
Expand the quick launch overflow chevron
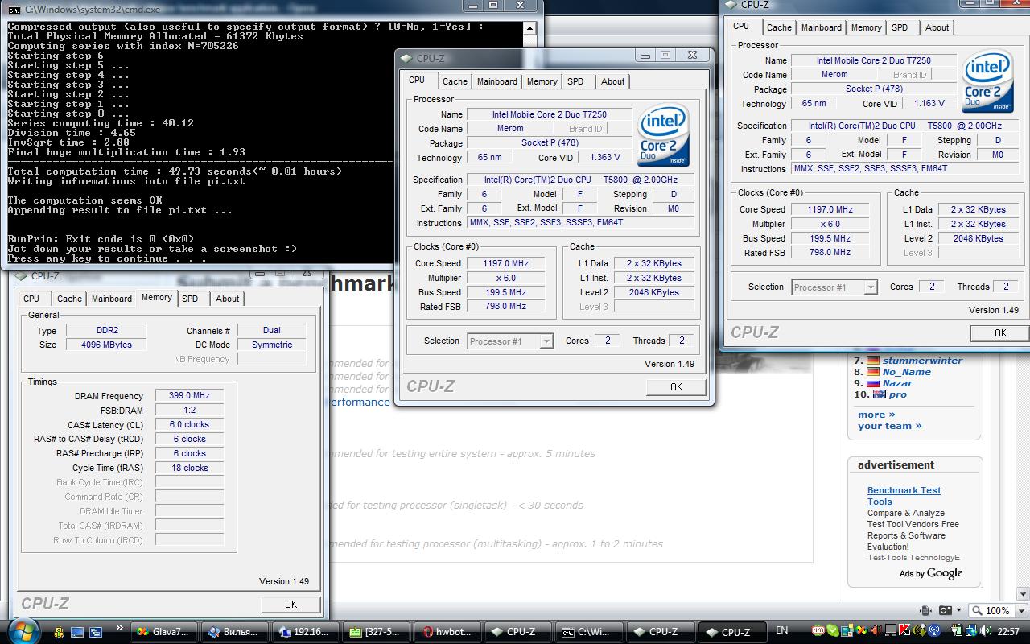(x=120, y=628)
